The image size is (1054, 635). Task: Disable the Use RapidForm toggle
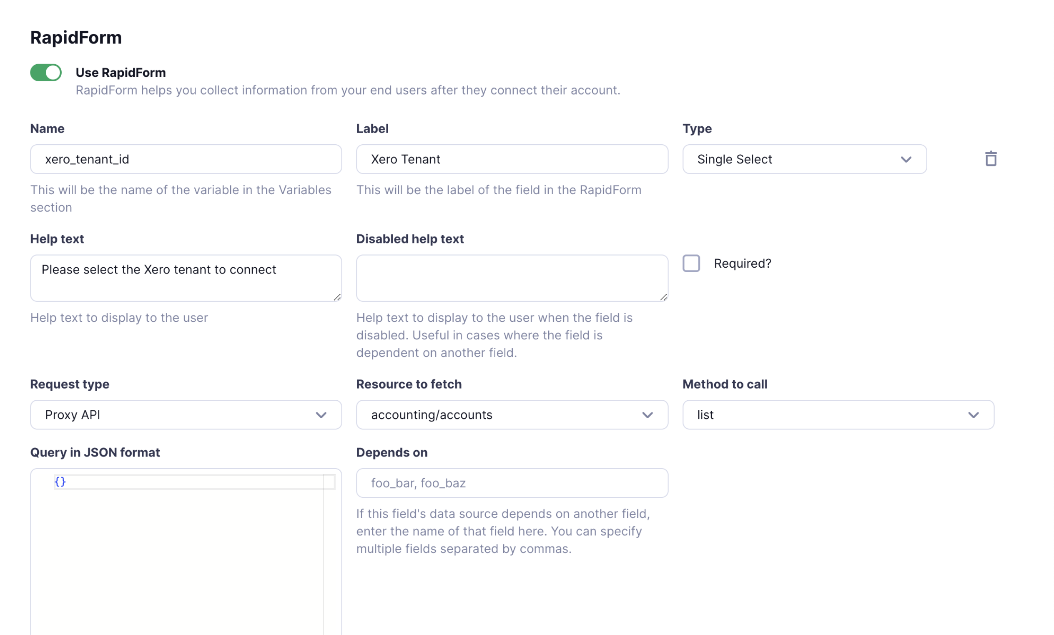point(45,72)
